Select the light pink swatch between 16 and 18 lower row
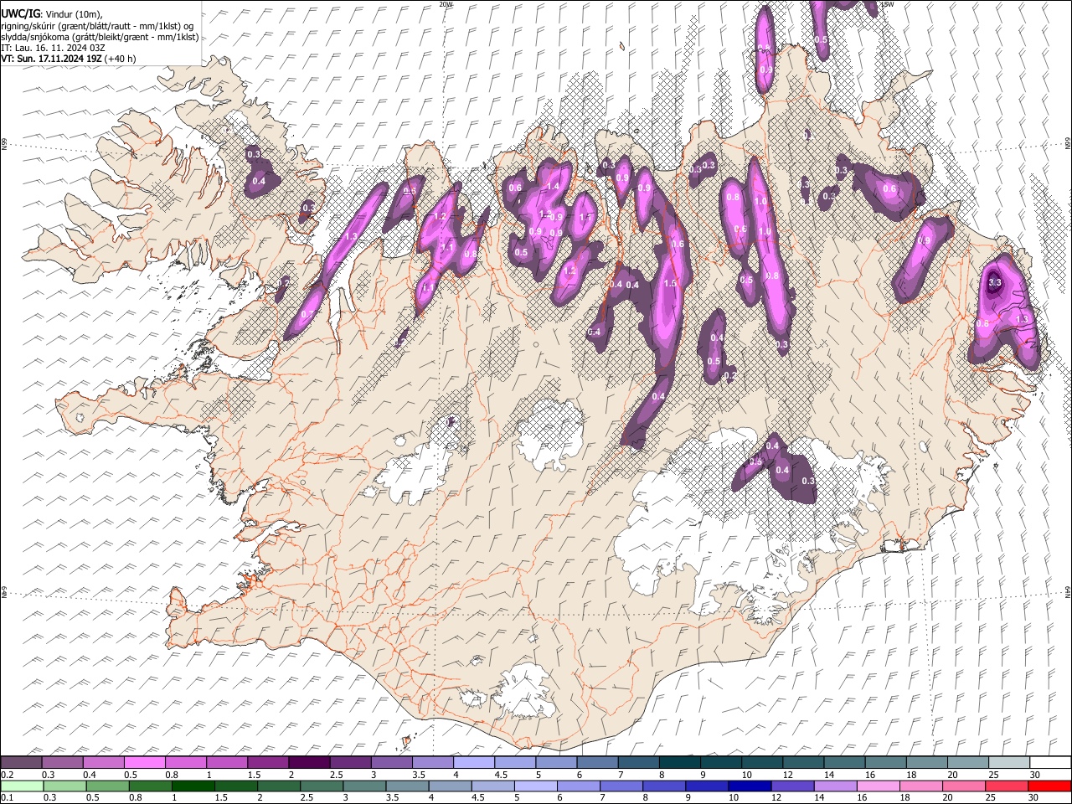This screenshot has height=804, width=1072. (x=878, y=786)
